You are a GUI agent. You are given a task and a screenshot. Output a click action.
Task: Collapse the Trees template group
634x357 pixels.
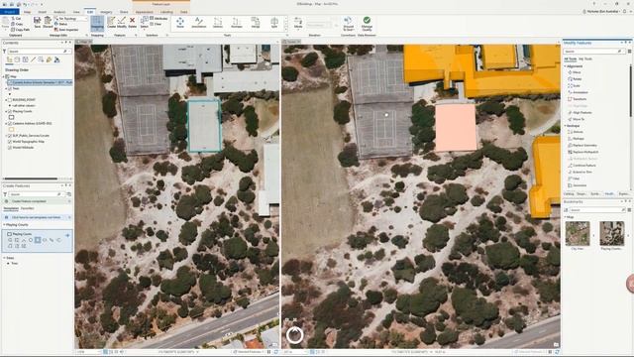tap(4, 258)
